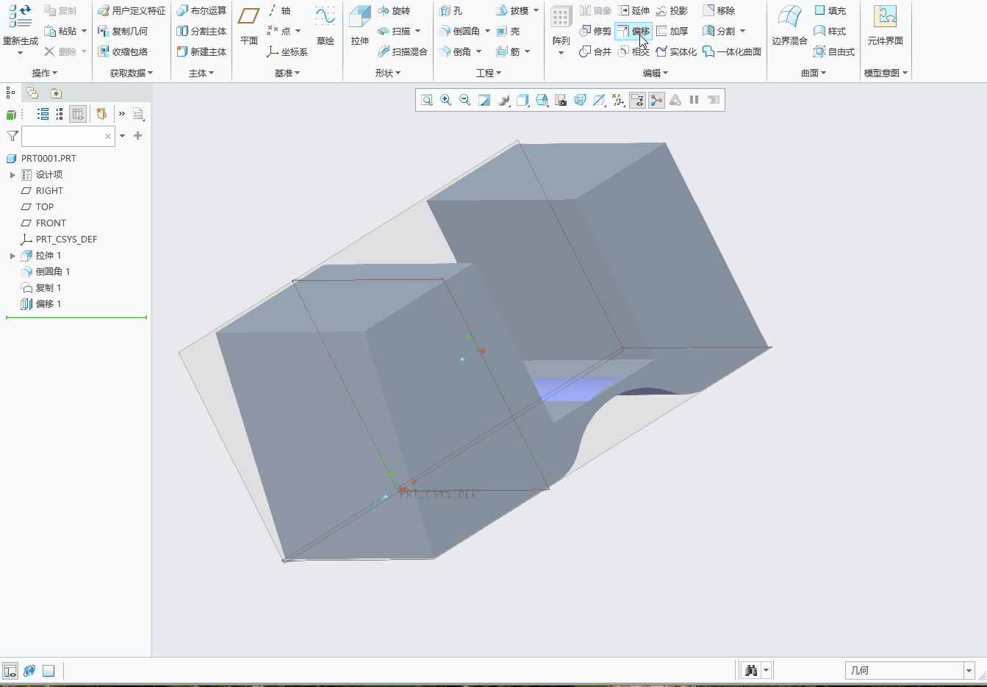Open the 倒圆角 dropdown arrow
Image resolution: width=987 pixels, height=687 pixels.
pos(487,31)
